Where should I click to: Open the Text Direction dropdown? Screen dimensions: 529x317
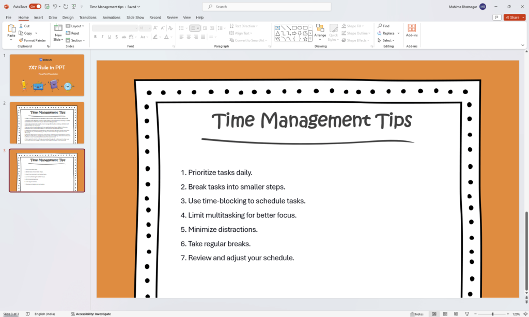coord(244,25)
